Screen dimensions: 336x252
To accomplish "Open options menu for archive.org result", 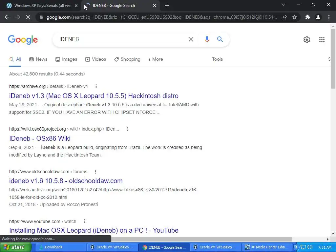I will click(x=96, y=86).
